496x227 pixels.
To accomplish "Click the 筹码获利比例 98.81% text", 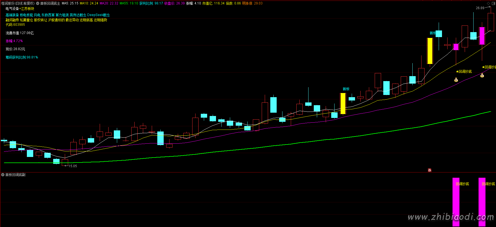I will [22, 57].
